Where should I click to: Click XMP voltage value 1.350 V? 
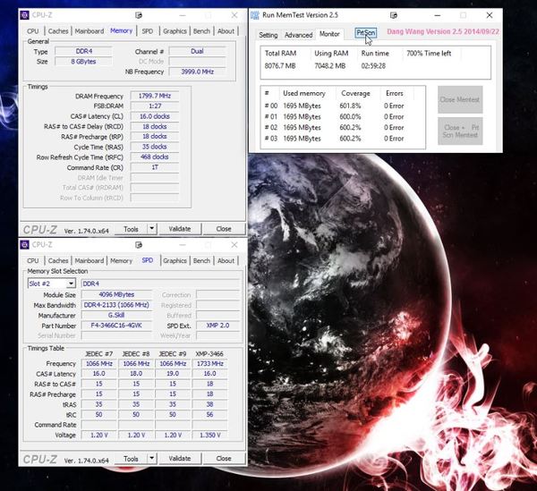209,435
